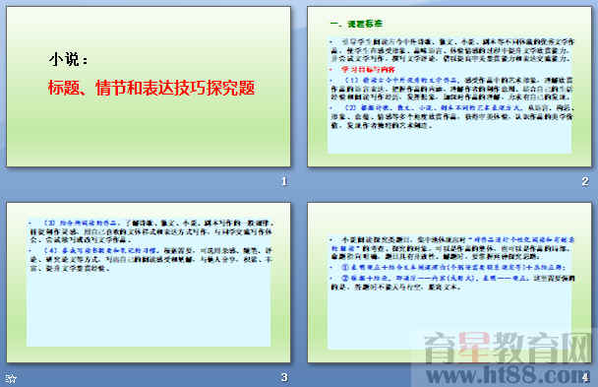Click blue bullet (4) paragraph on slide 3
The height and width of the screenshot is (387, 598).
coord(151,260)
